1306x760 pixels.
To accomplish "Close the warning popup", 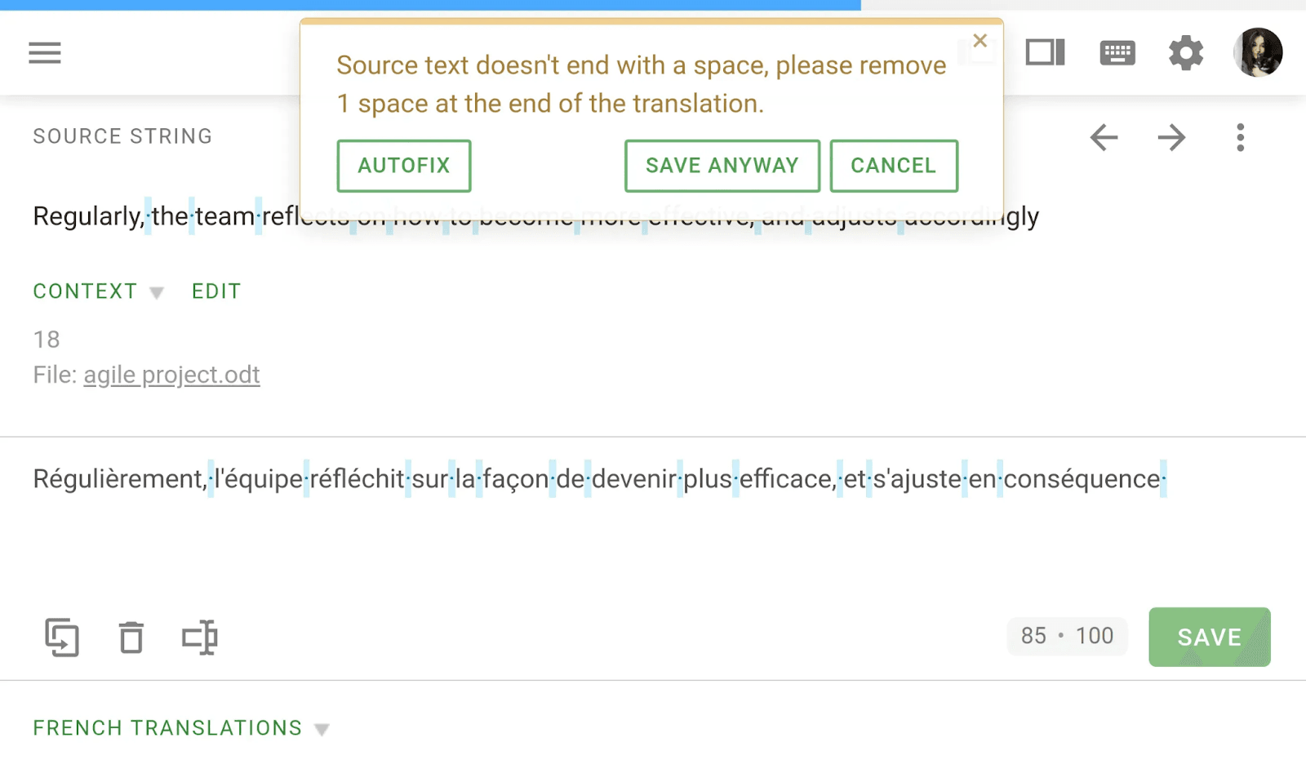I will (x=980, y=41).
